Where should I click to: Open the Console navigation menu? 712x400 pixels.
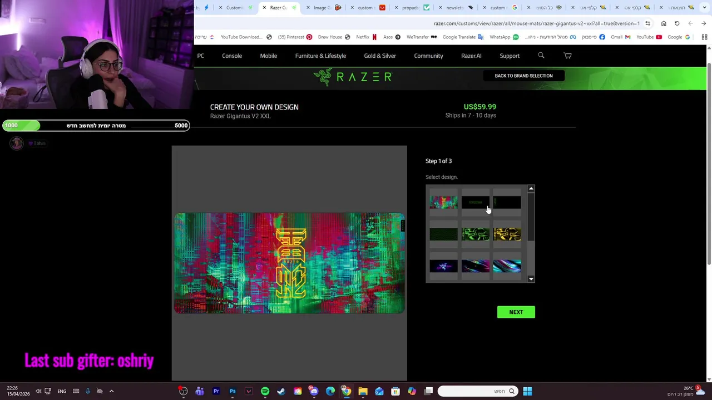pos(232,56)
